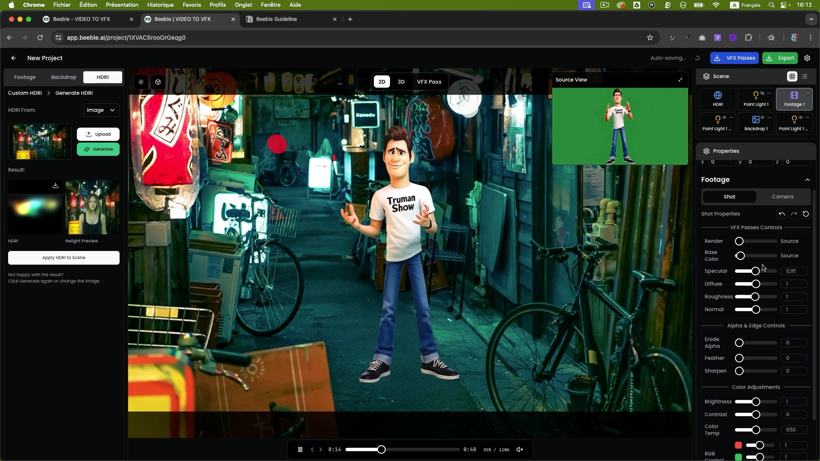Screen dimensions: 820x461
Task: Toggle eye on Point Light tile below Footage 1
Action: [801, 117]
